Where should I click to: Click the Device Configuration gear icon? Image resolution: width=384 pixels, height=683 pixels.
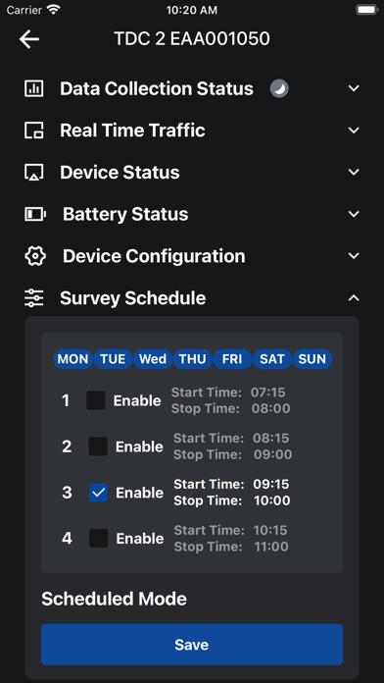[x=35, y=256]
